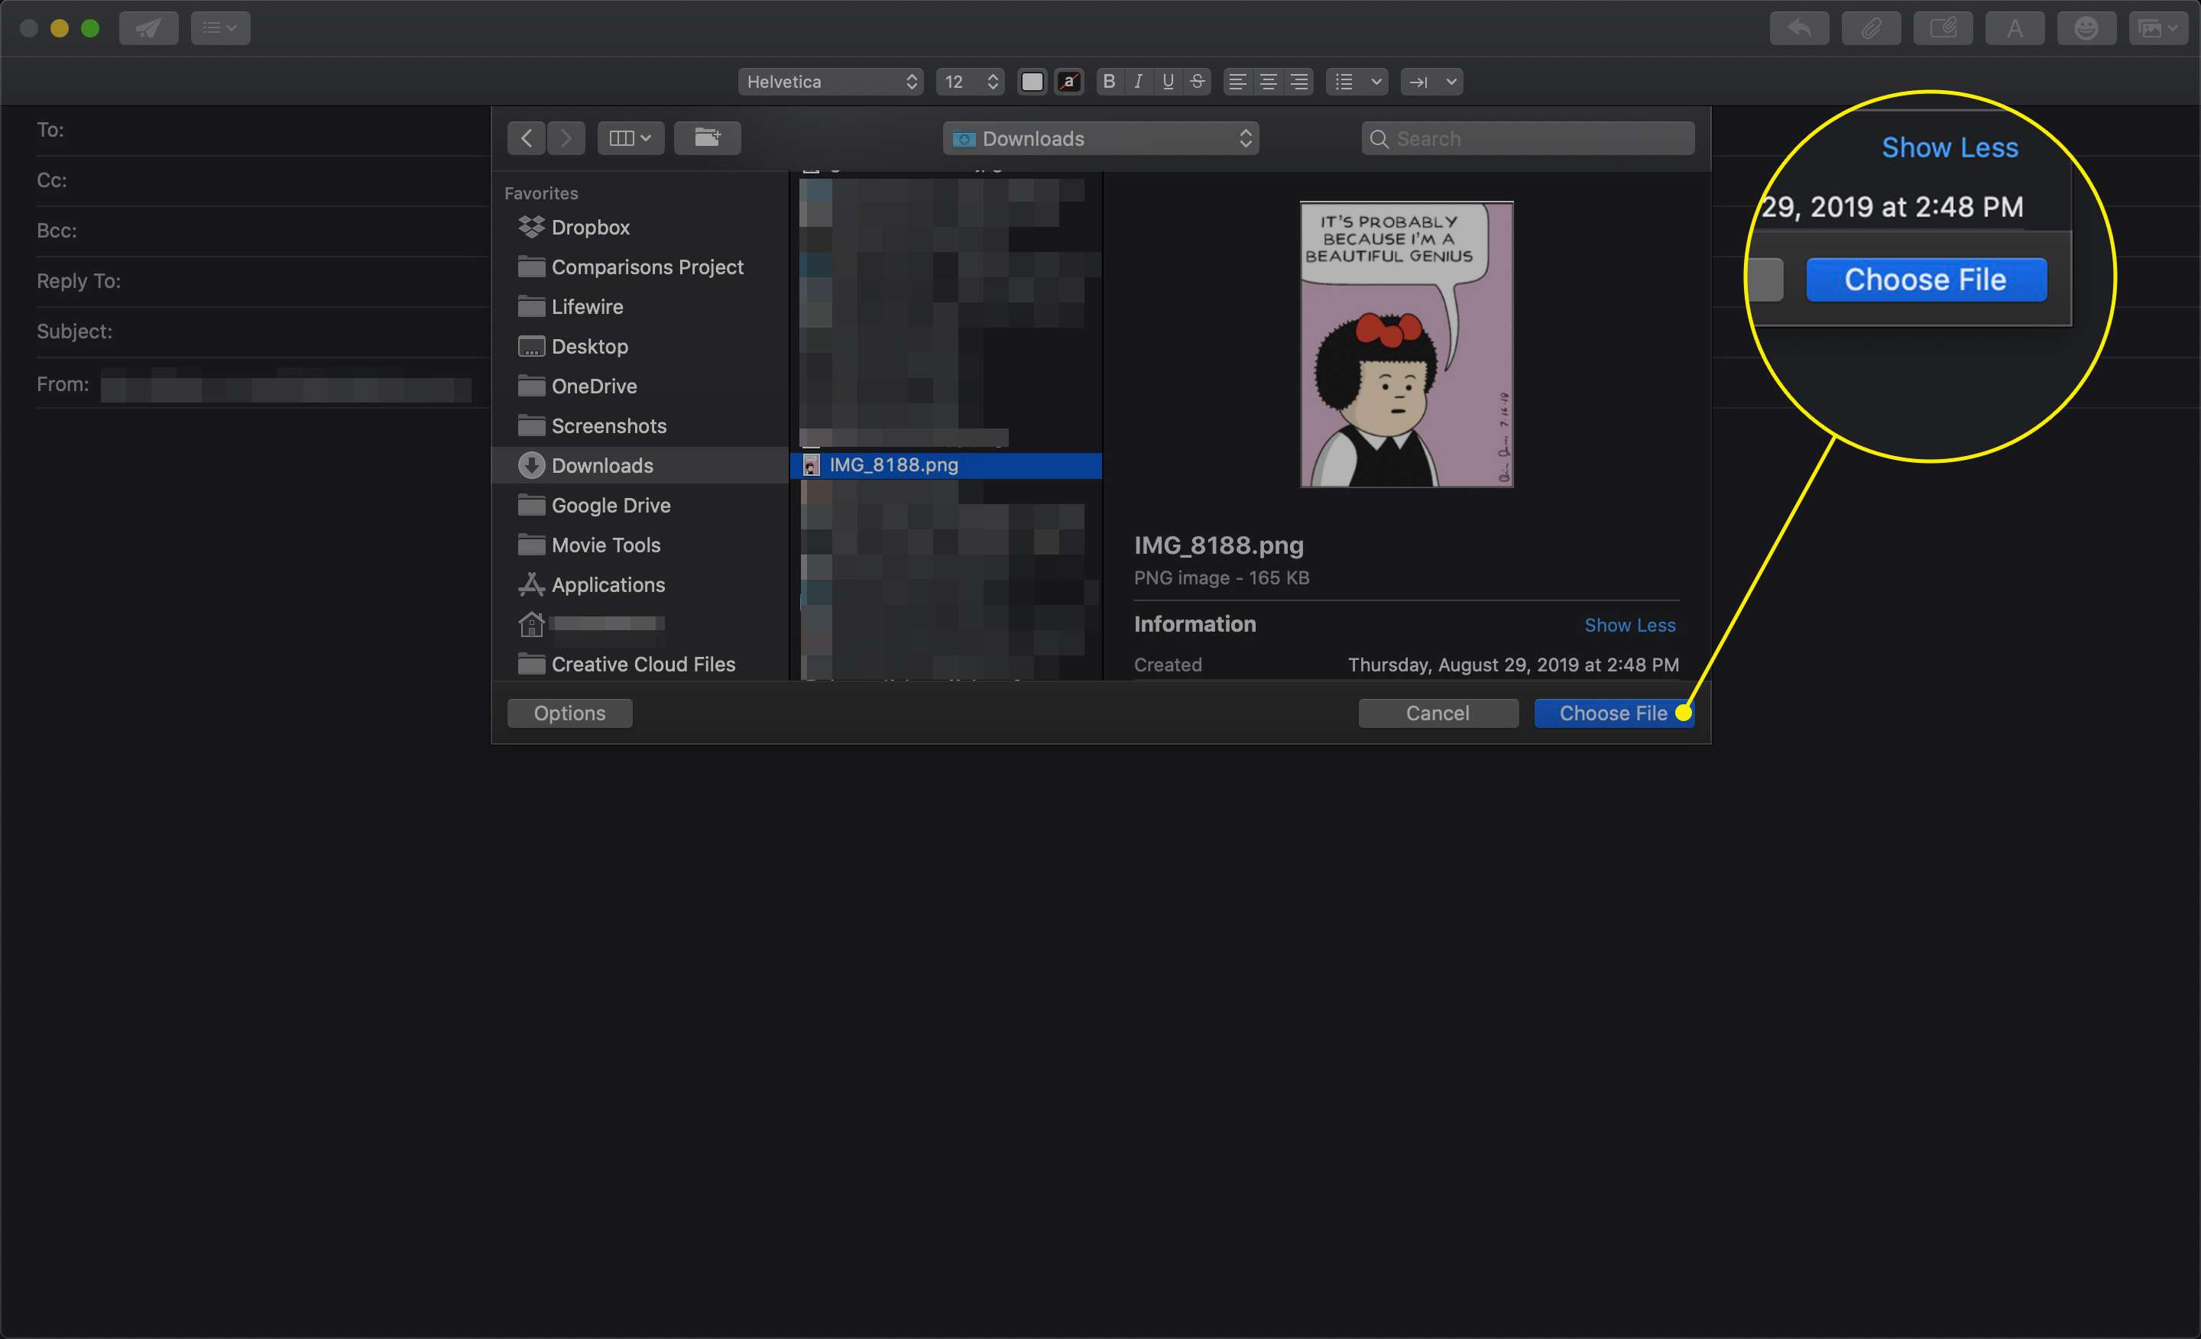This screenshot has width=2201, height=1339.
Task: Expand column view options dropdown
Action: point(629,140)
